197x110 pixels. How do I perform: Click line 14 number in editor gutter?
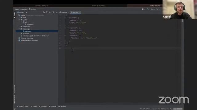(60, 48)
